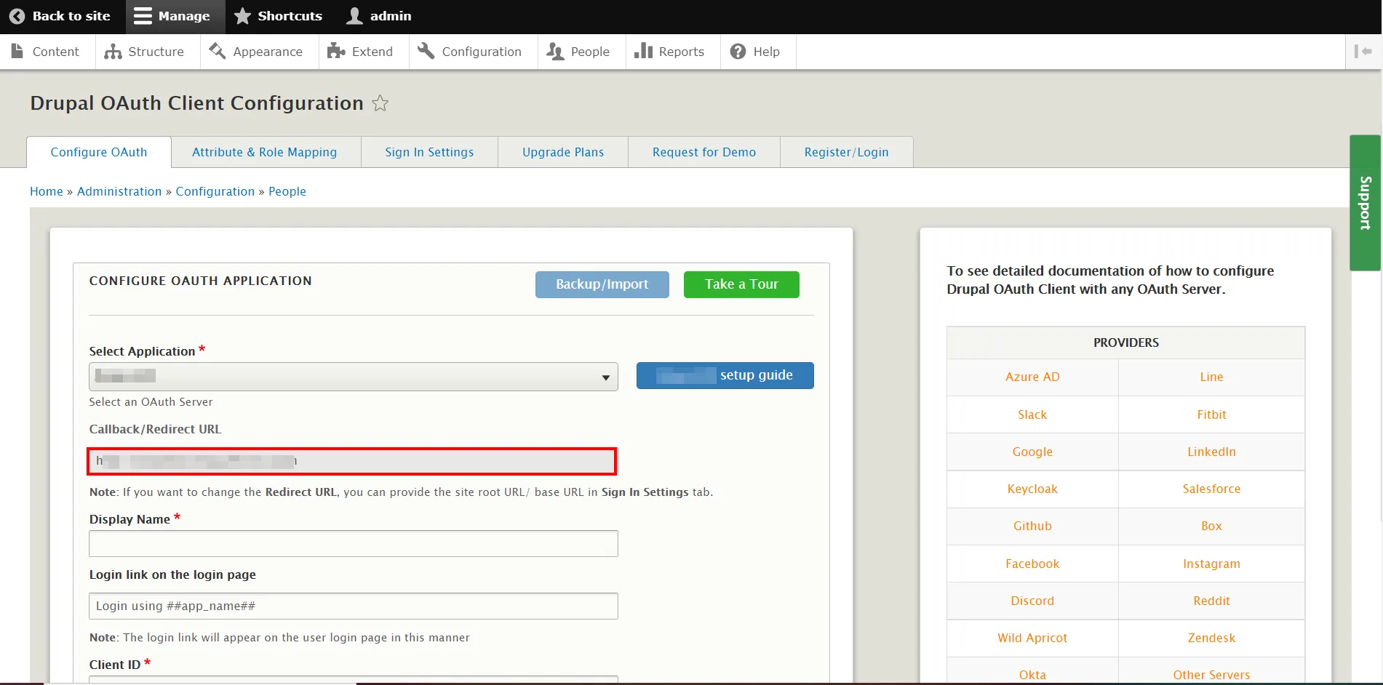Open Reports via the bar chart icon

pos(643,51)
